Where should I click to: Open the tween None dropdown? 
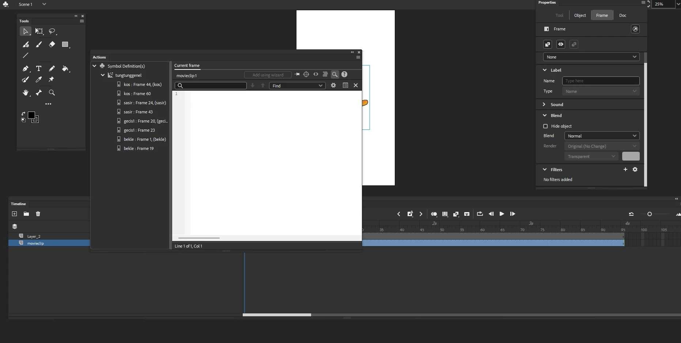point(591,57)
